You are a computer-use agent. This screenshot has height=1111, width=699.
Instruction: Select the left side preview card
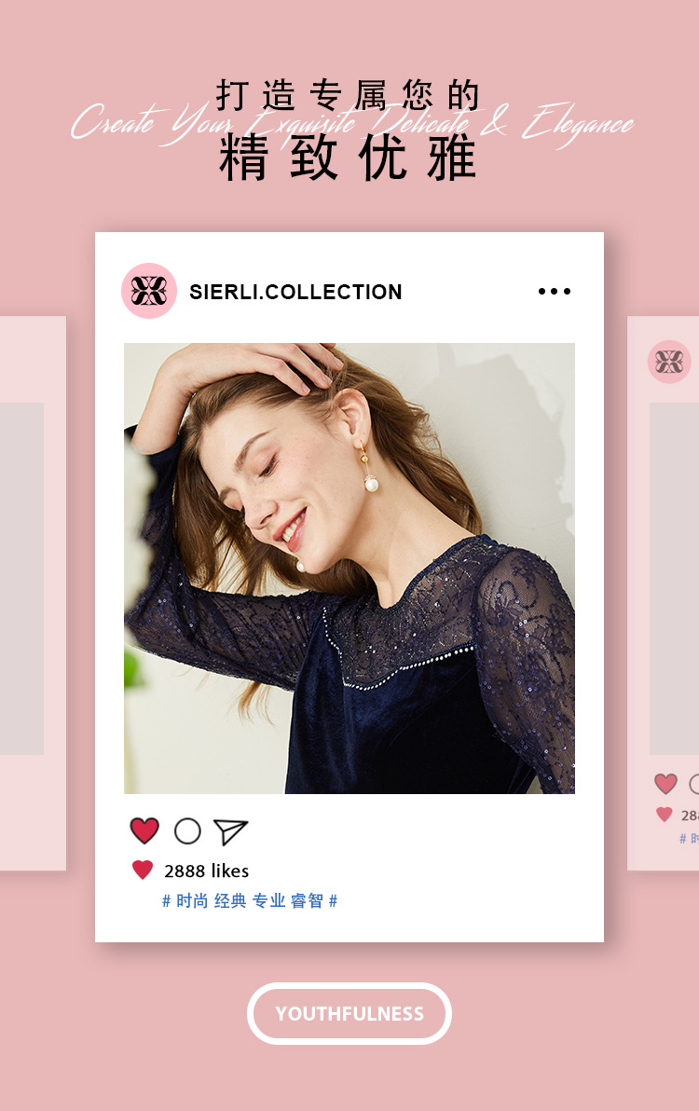tap(33, 593)
